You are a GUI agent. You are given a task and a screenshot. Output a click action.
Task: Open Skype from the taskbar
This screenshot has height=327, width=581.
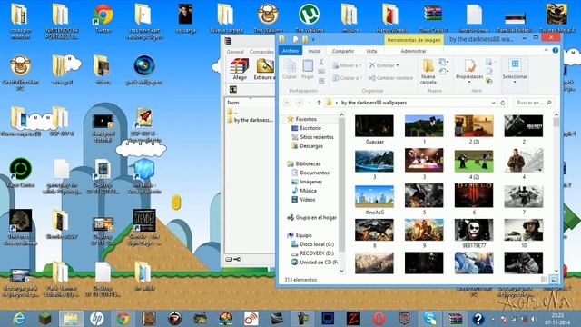(x=429, y=319)
